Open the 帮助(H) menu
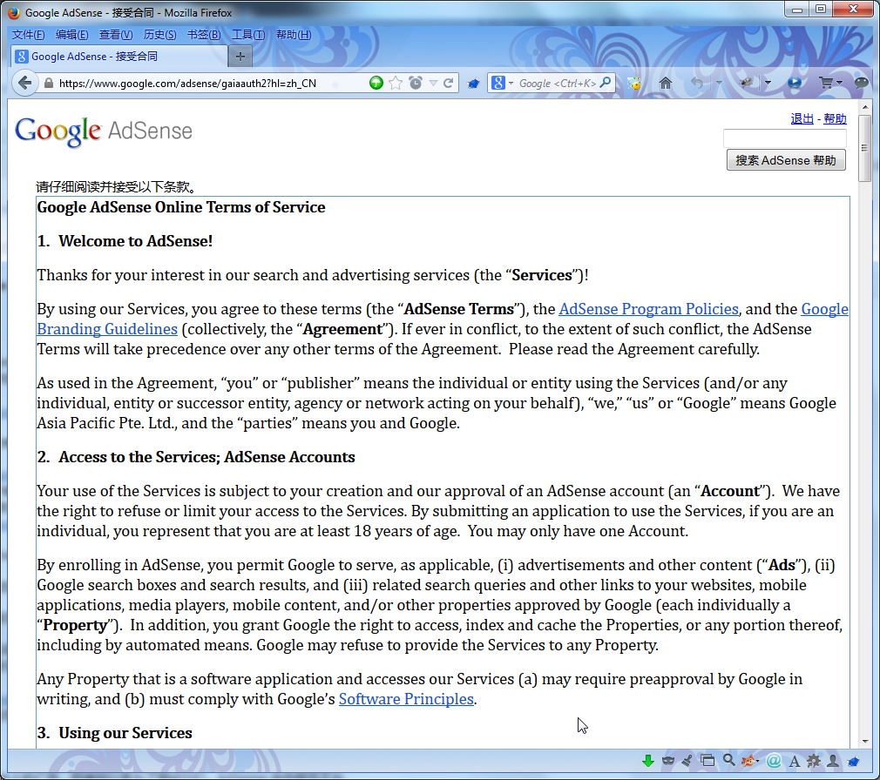Screen dimensions: 880x780 [x=294, y=35]
